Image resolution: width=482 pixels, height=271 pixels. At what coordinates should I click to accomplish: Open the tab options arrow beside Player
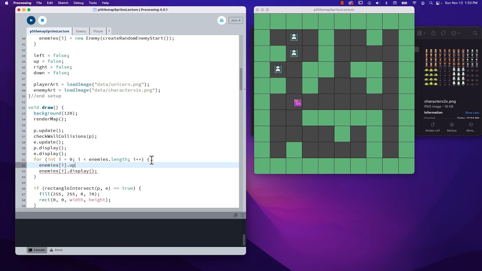point(109,31)
